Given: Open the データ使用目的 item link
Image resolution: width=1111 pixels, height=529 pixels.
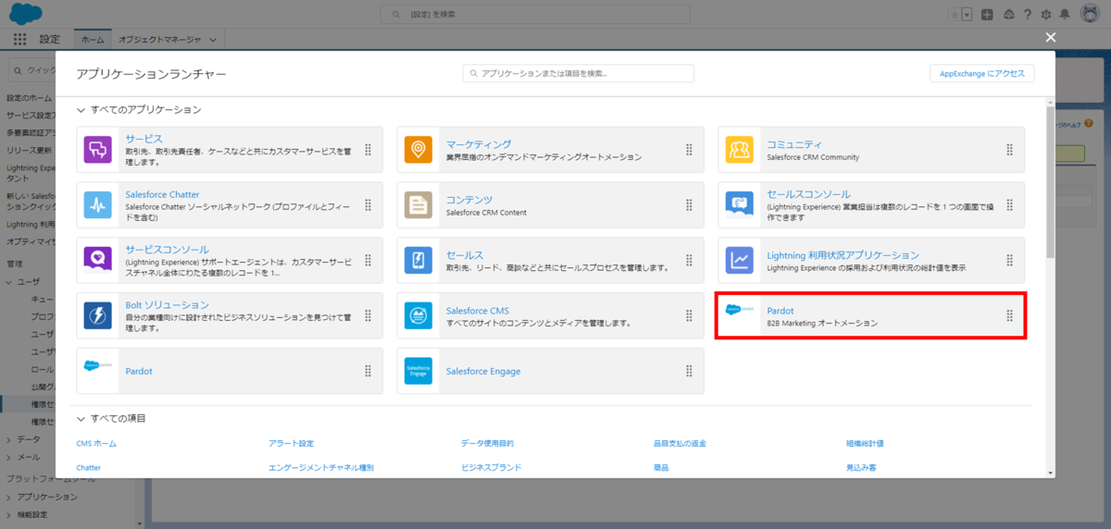Looking at the screenshot, I should pyautogui.click(x=487, y=444).
